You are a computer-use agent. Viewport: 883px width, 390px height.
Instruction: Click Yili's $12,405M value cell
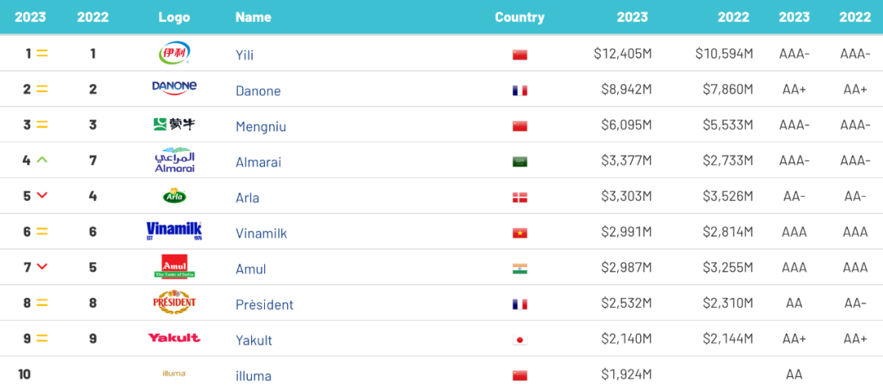coord(623,54)
